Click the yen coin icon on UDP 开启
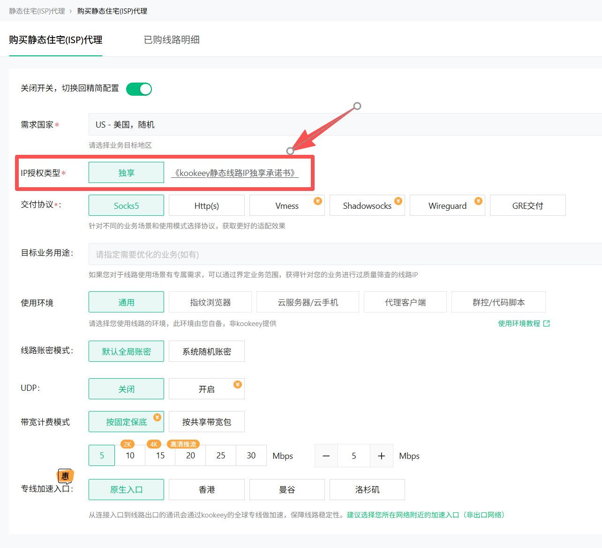The width and height of the screenshot is (602, 548). click(238, 384)
